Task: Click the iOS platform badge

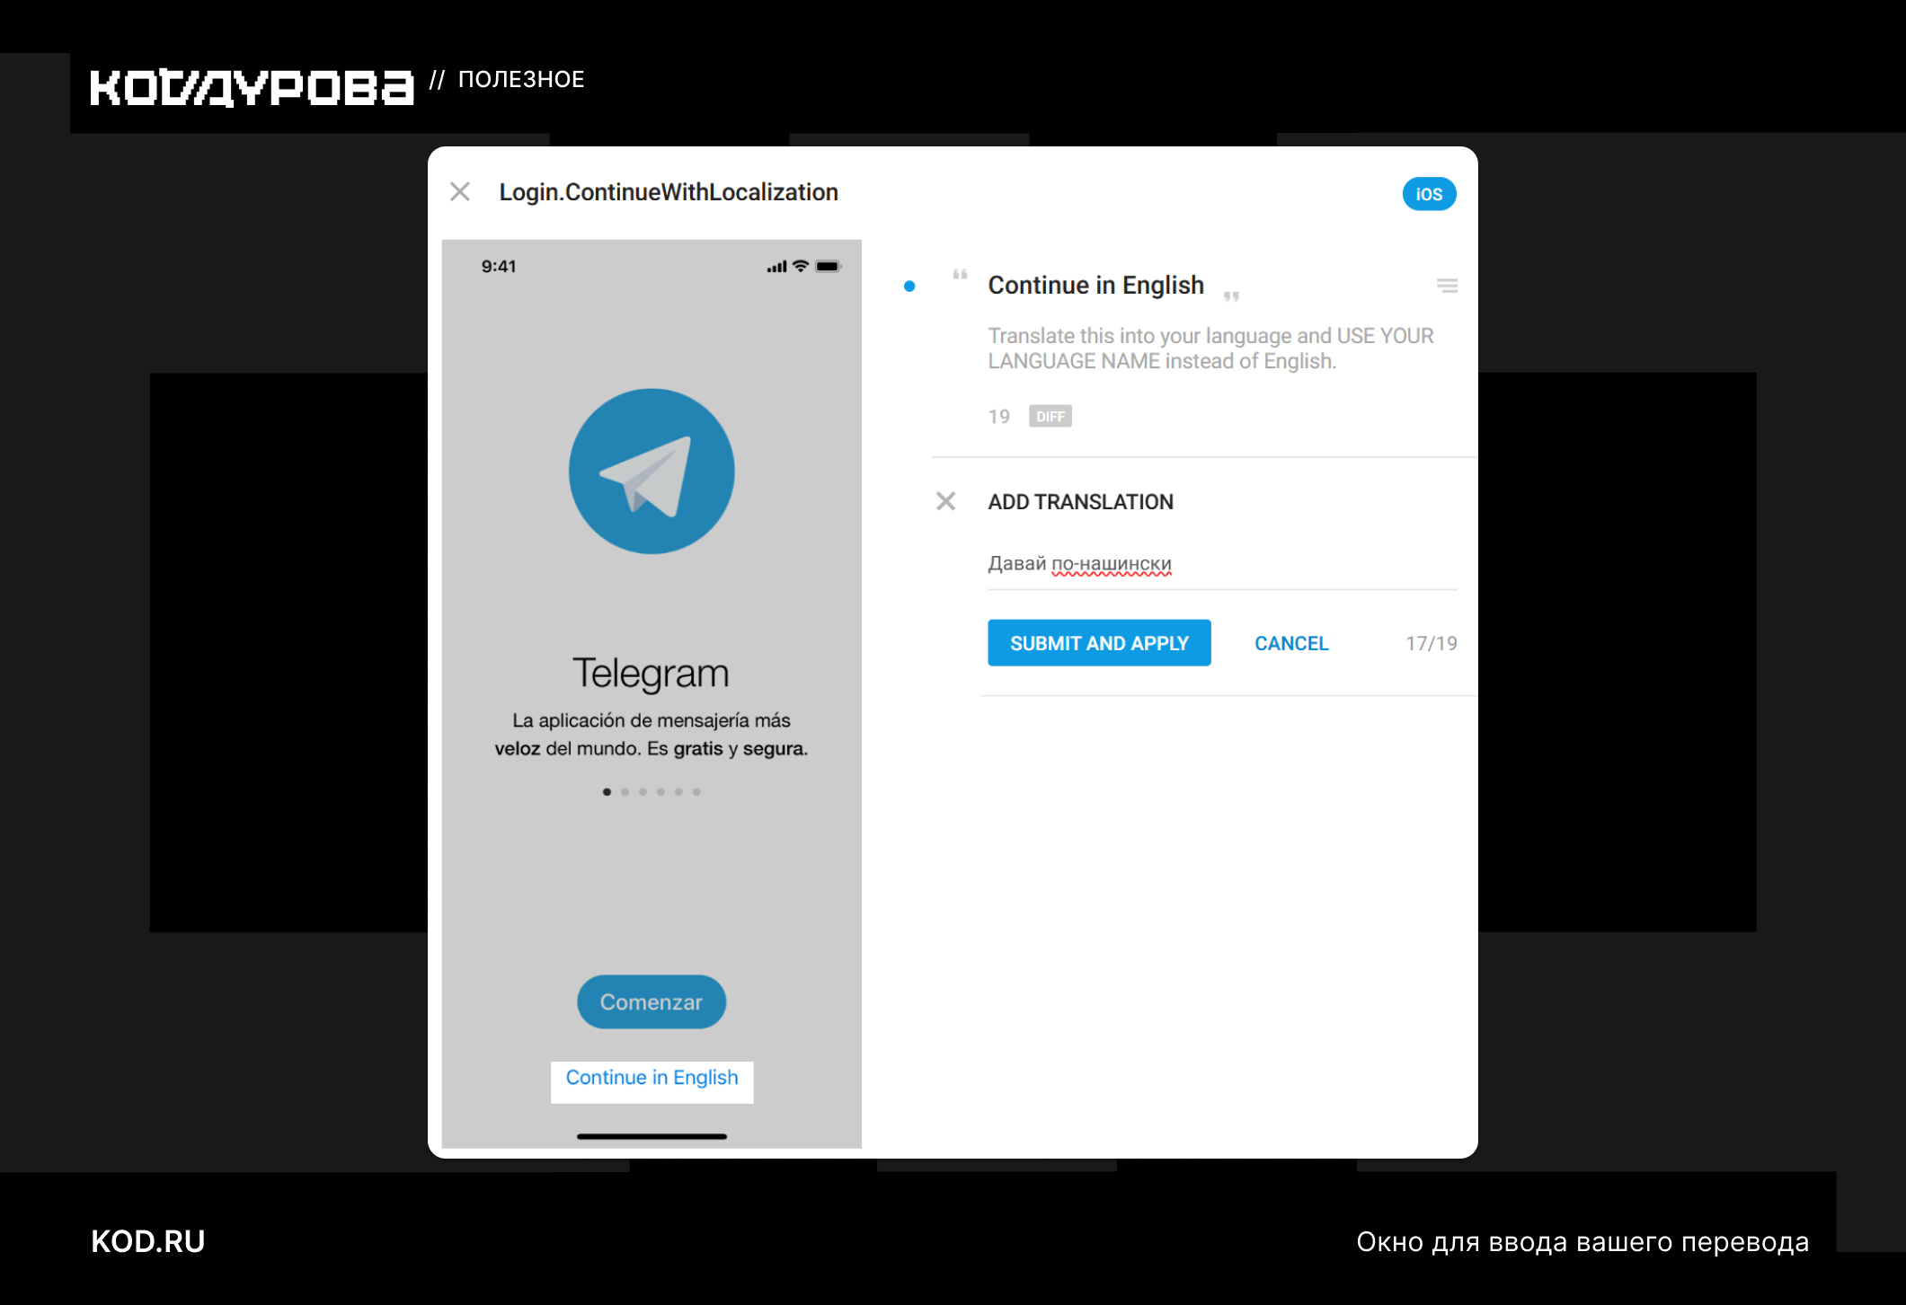Action: point(1429,194)
